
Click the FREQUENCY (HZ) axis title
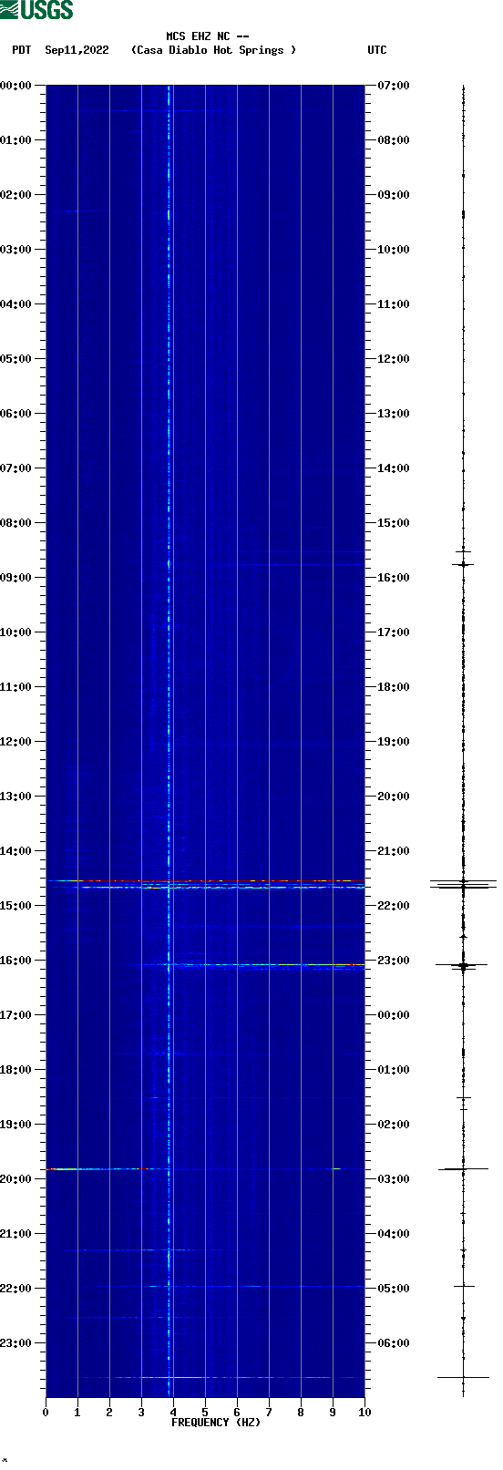(216, 1422)
